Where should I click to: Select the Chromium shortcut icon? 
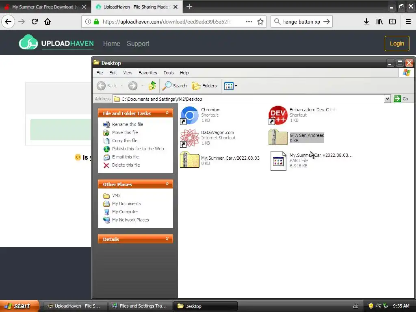[189, 115]
